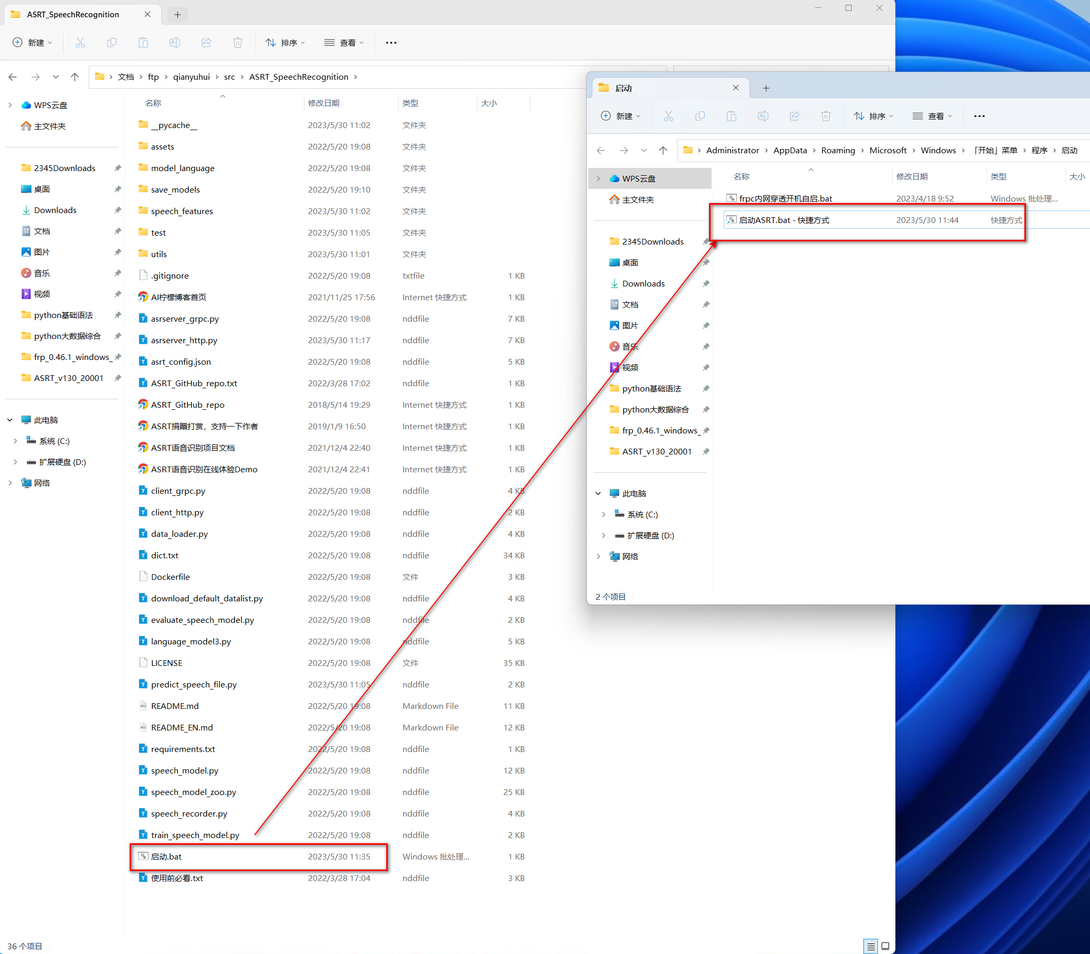The width and height of the screenshot is (1090, 954).
Task: Select the 启动.bat file
Action: pyautogui.click(x=166, y=856)
